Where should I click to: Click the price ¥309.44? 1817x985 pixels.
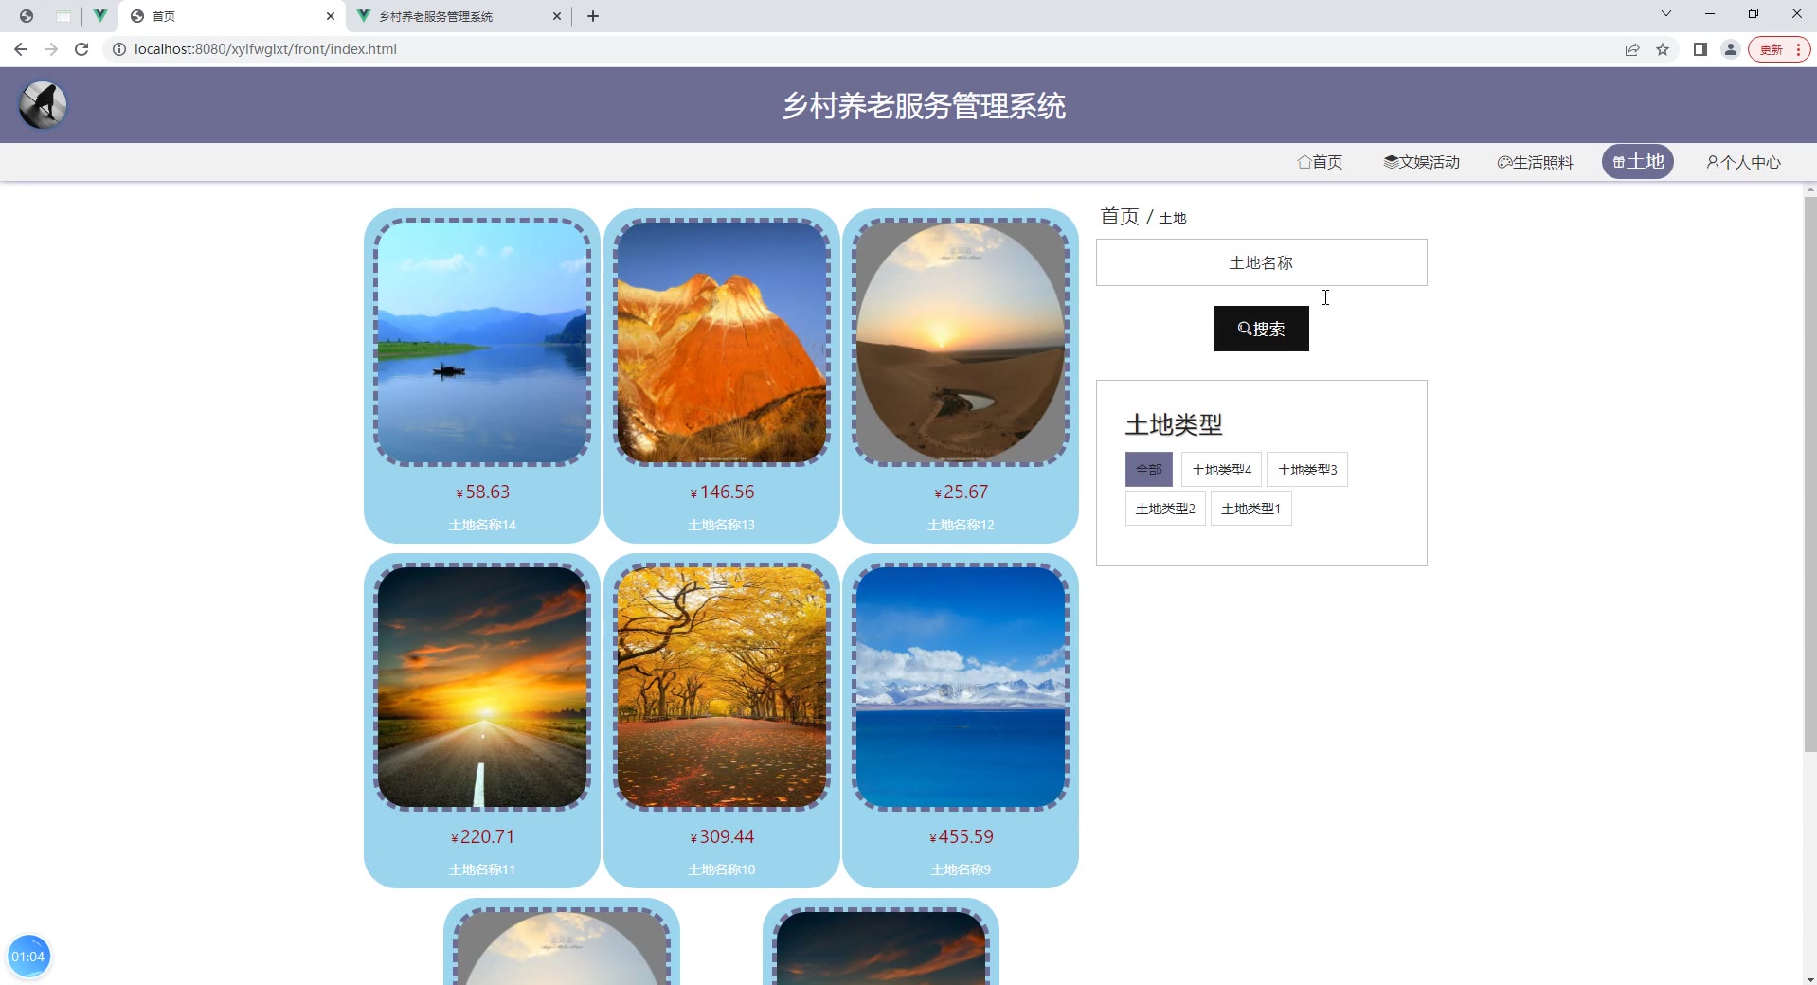point(722,837)
